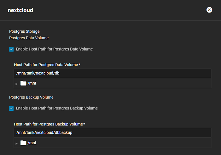This screenshot has width=221, height=155.
Task: Click the 'Postgres Data Volume' subsection heading
Action: (29, 38)
